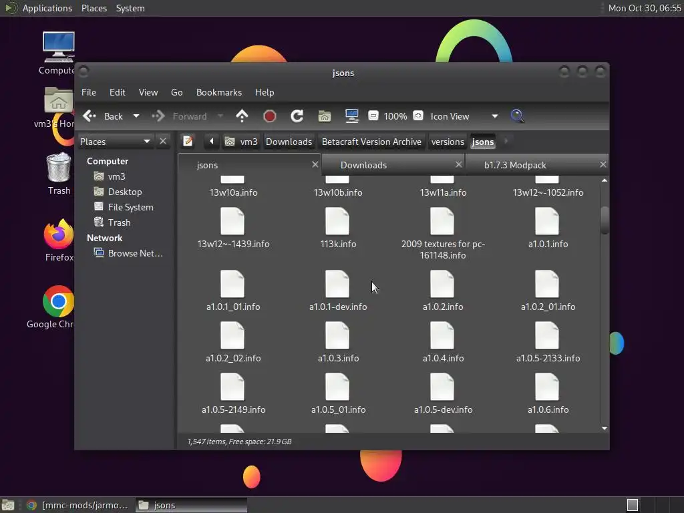Open the Icon View mode dropdown
This screenshot has height=513, width=684.
(x=464, y=116)
